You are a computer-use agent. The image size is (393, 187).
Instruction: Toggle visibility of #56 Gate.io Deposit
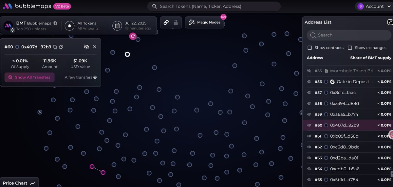point(309,82)
